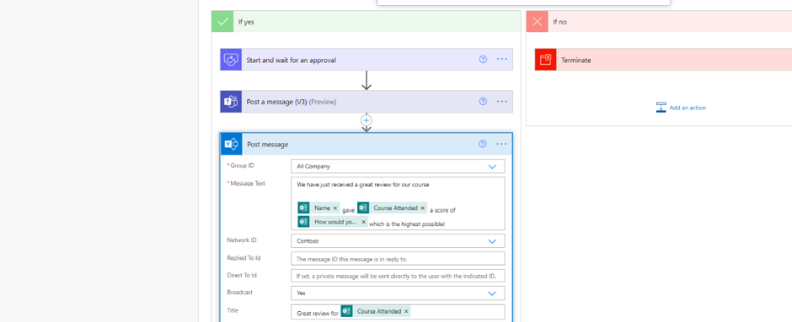Open help for Post a message (V3)

[483, 101]
